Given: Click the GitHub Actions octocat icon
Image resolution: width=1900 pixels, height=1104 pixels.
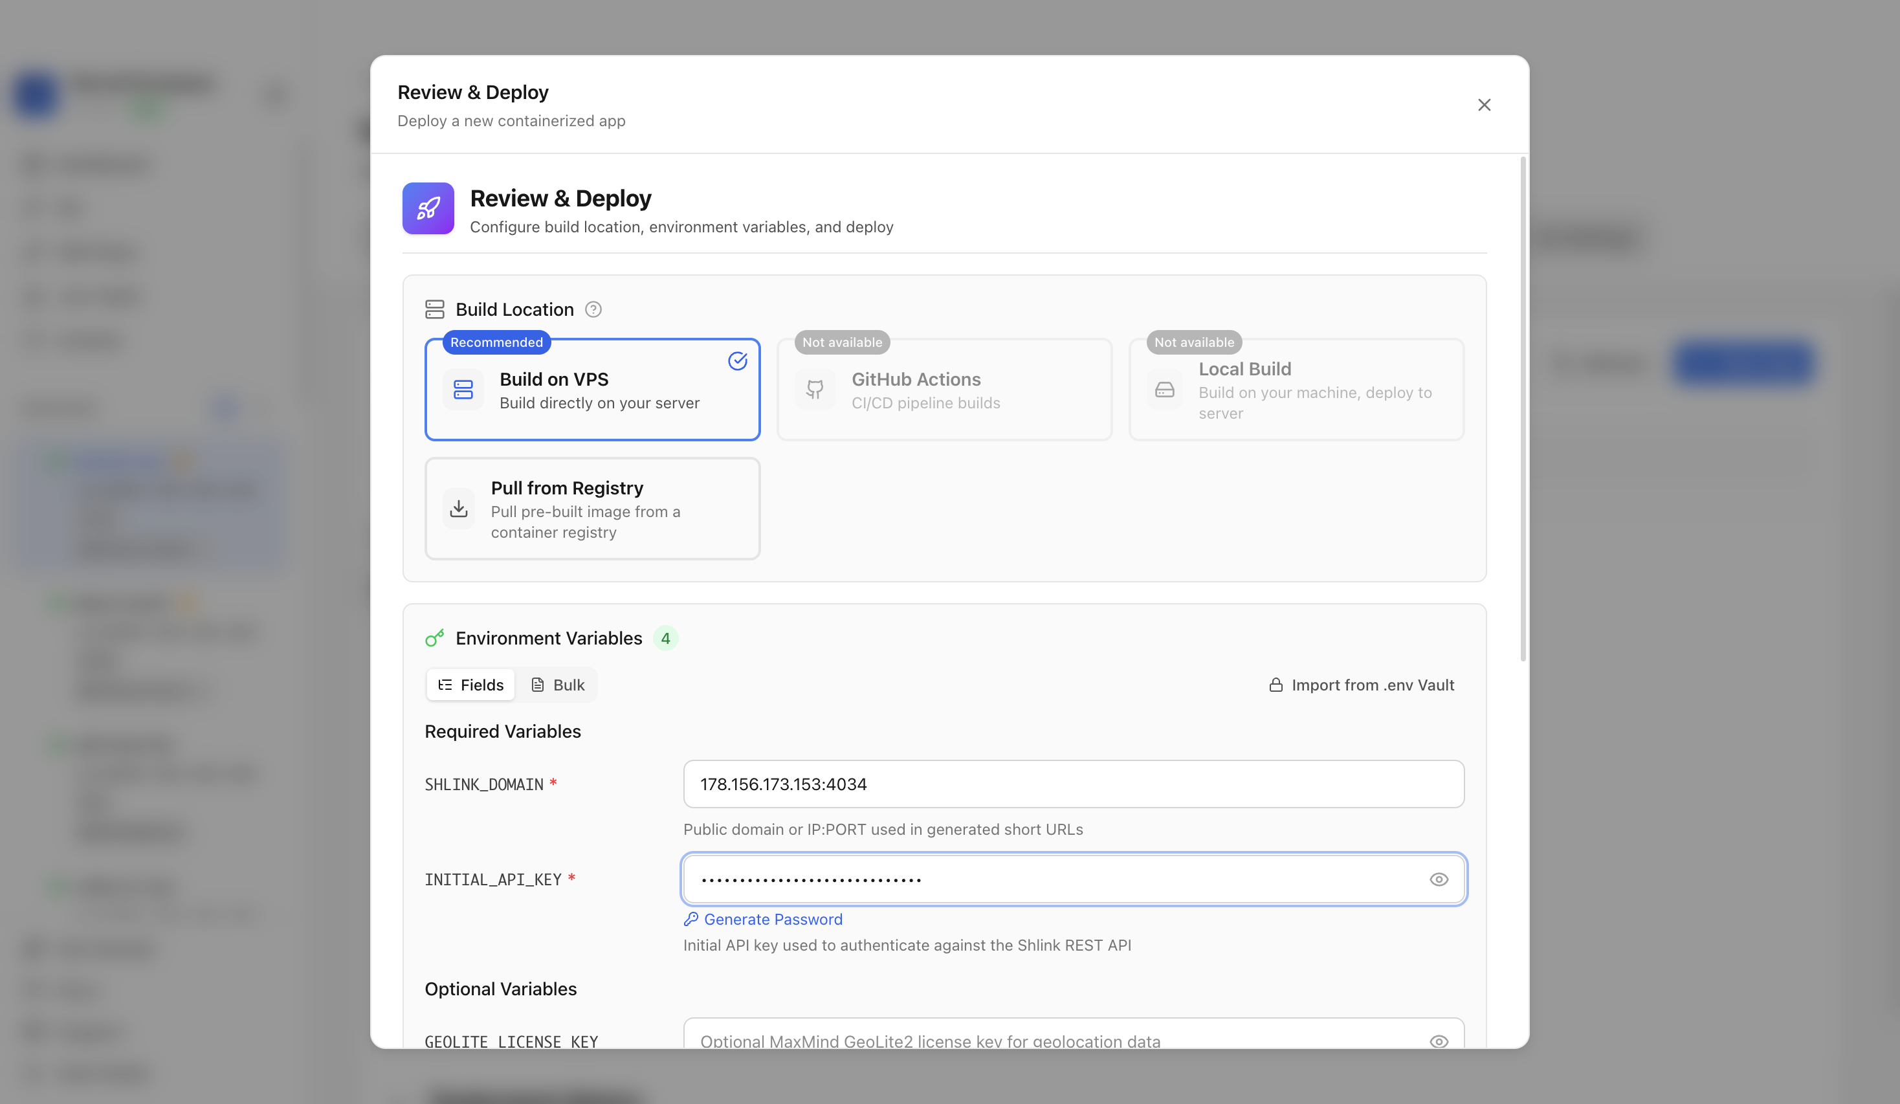Looking at the screenshot, I should coord(815,390).
